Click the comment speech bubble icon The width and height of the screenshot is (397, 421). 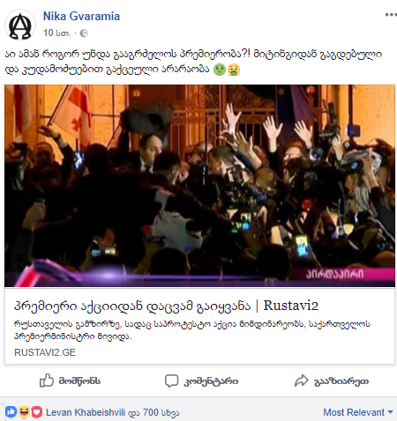[171, 380]
